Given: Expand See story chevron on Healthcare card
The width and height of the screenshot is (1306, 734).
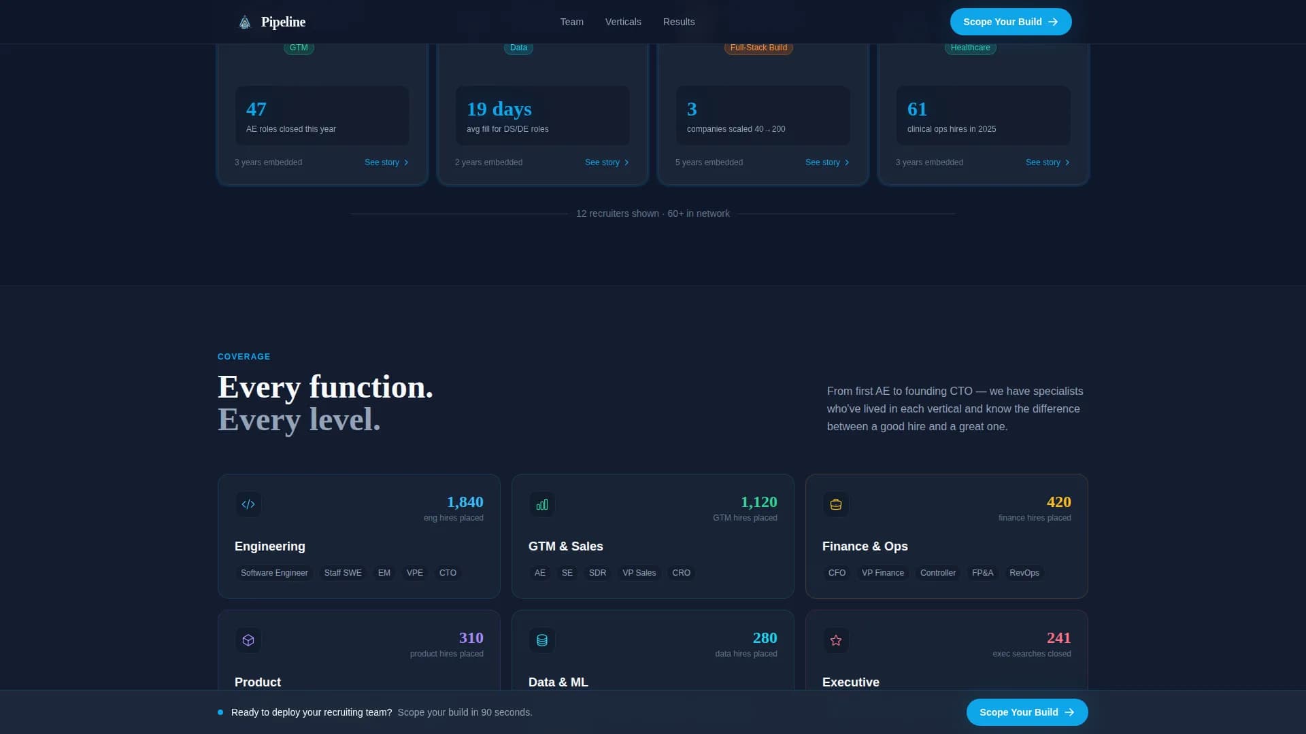Looking at the screenshot, I should [x=1067, y=162].
